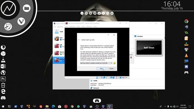Open the VM window's View menu

click(x=78, y=27)
